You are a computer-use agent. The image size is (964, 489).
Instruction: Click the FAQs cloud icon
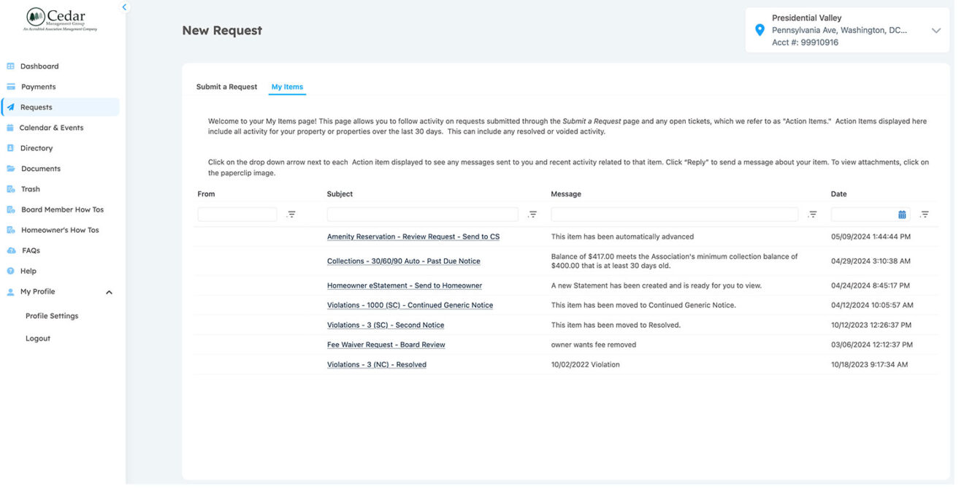11,250
